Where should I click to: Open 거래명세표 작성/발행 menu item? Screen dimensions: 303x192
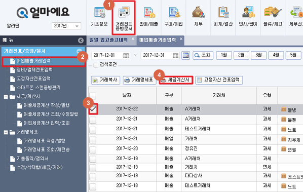[x=44, y=141]
